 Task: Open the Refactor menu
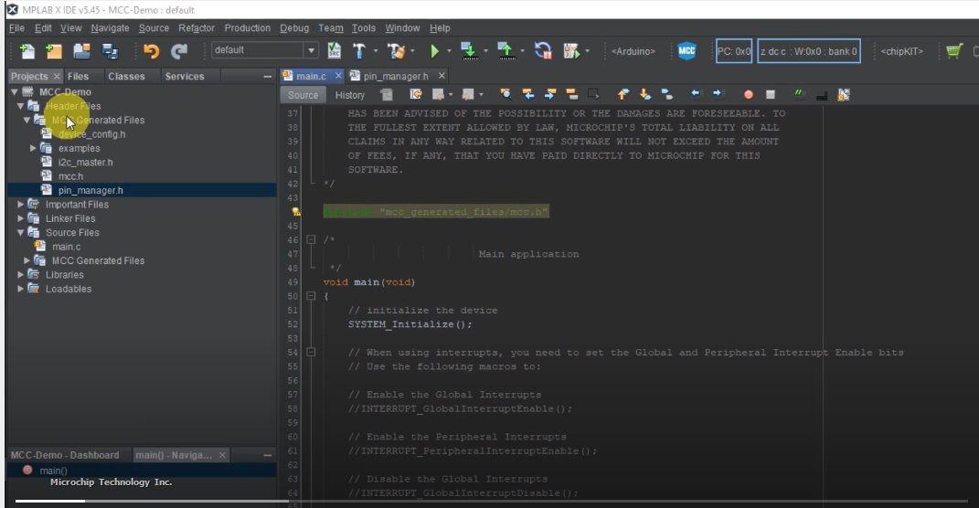(x=197, y=28)
